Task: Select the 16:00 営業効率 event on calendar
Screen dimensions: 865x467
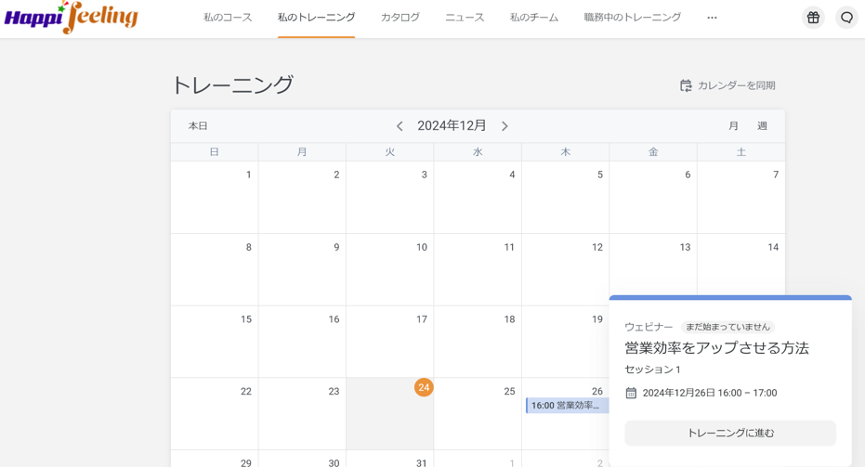Action: click(x=566, y=406)
